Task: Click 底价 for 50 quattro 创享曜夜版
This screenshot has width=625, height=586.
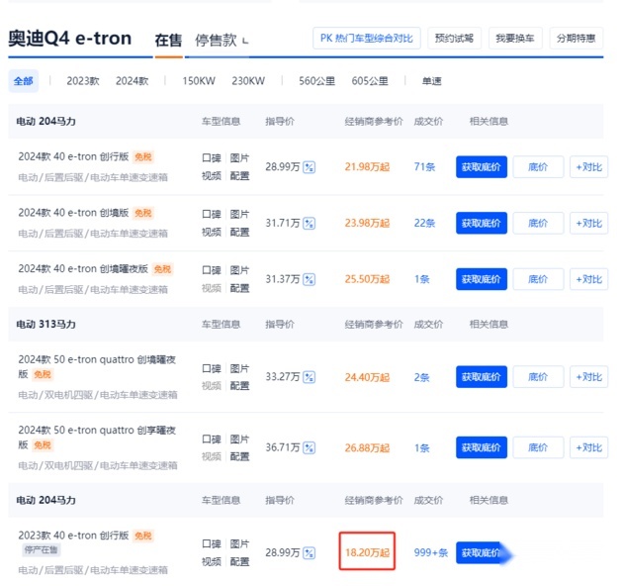Action: [538, 447]
